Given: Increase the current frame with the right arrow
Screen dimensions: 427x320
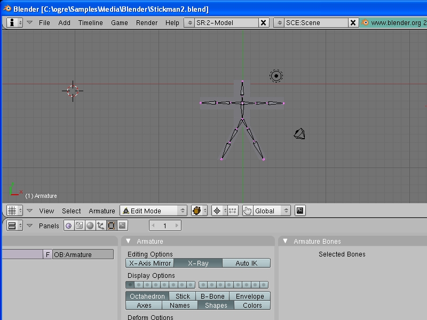Looking at the screenshot, I should [x=177, y=226].
